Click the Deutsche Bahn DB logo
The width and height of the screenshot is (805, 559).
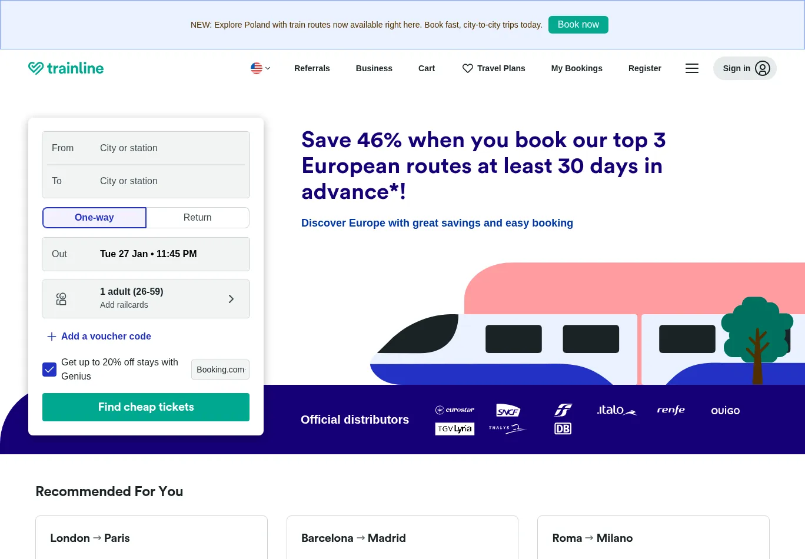tap(563, 428)
